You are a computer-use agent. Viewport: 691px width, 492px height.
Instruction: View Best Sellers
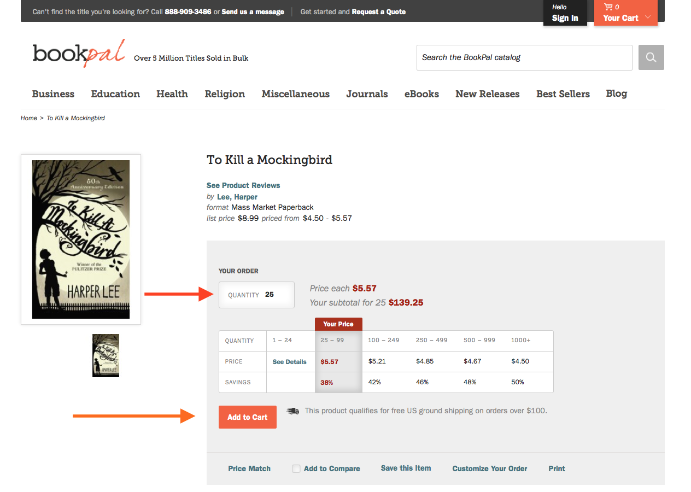[x=563, y=94]
